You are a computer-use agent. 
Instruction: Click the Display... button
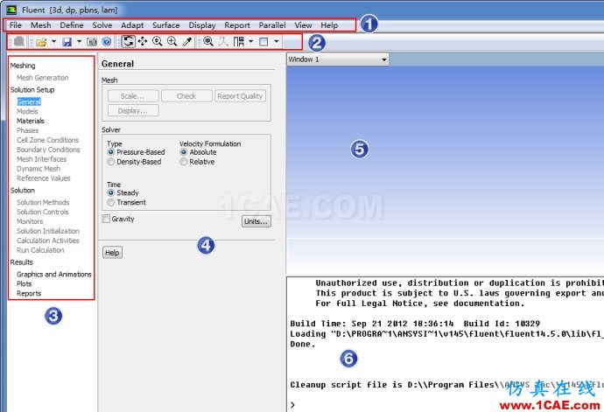point(133,110)
